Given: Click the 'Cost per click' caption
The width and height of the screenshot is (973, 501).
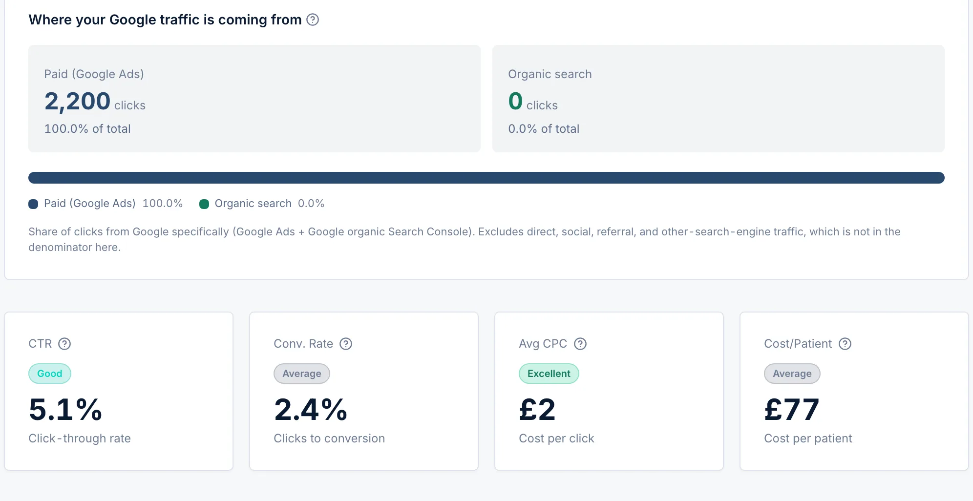Looking at the screenshot, I should pyautogui.click(x=557, y=438).
